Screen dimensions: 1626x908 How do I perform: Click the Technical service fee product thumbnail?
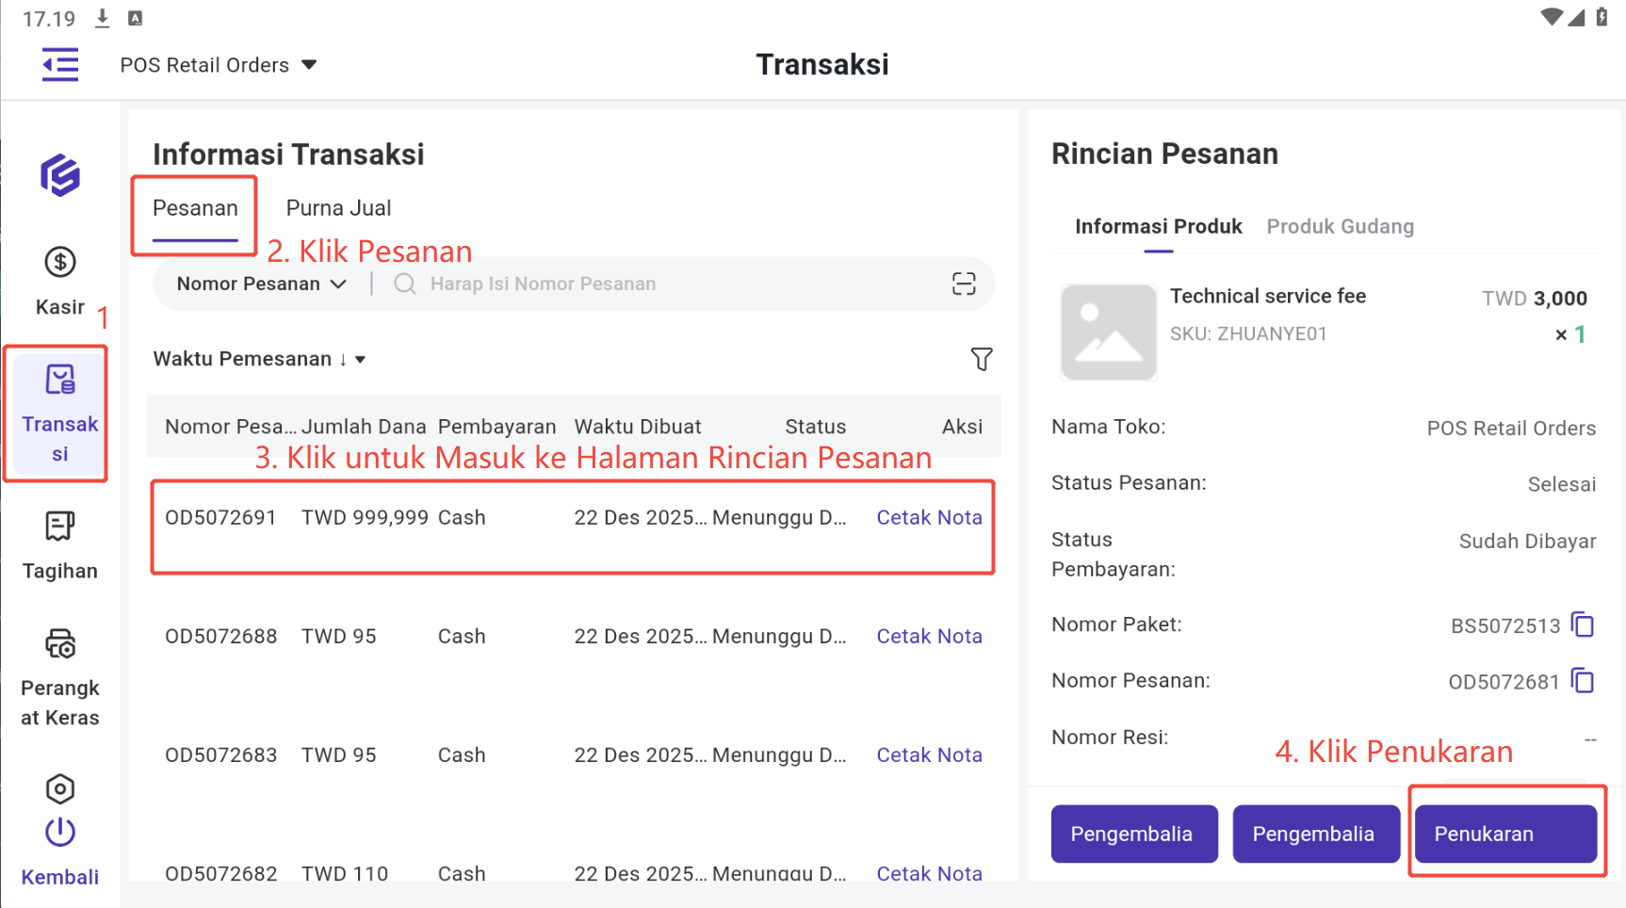pos(1108,332)
